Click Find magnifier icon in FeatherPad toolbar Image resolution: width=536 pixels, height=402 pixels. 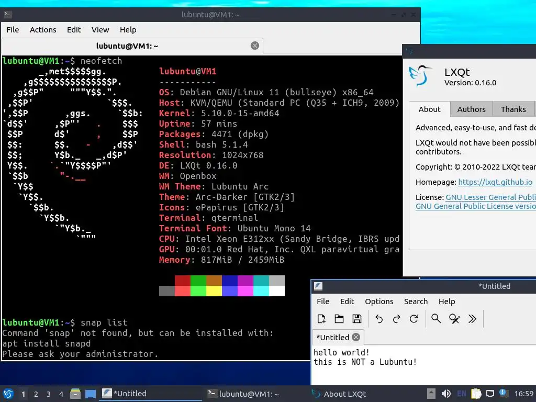tap(436, 319)
